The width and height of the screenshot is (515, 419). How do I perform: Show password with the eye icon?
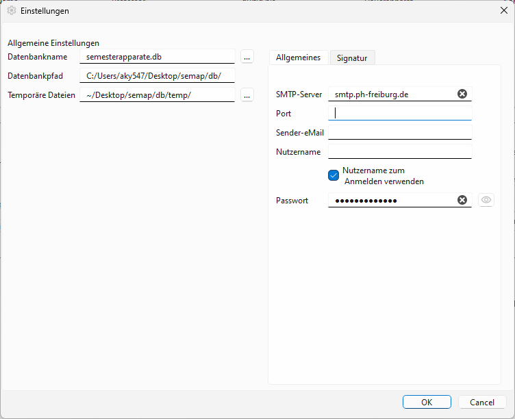coord(486,200)
